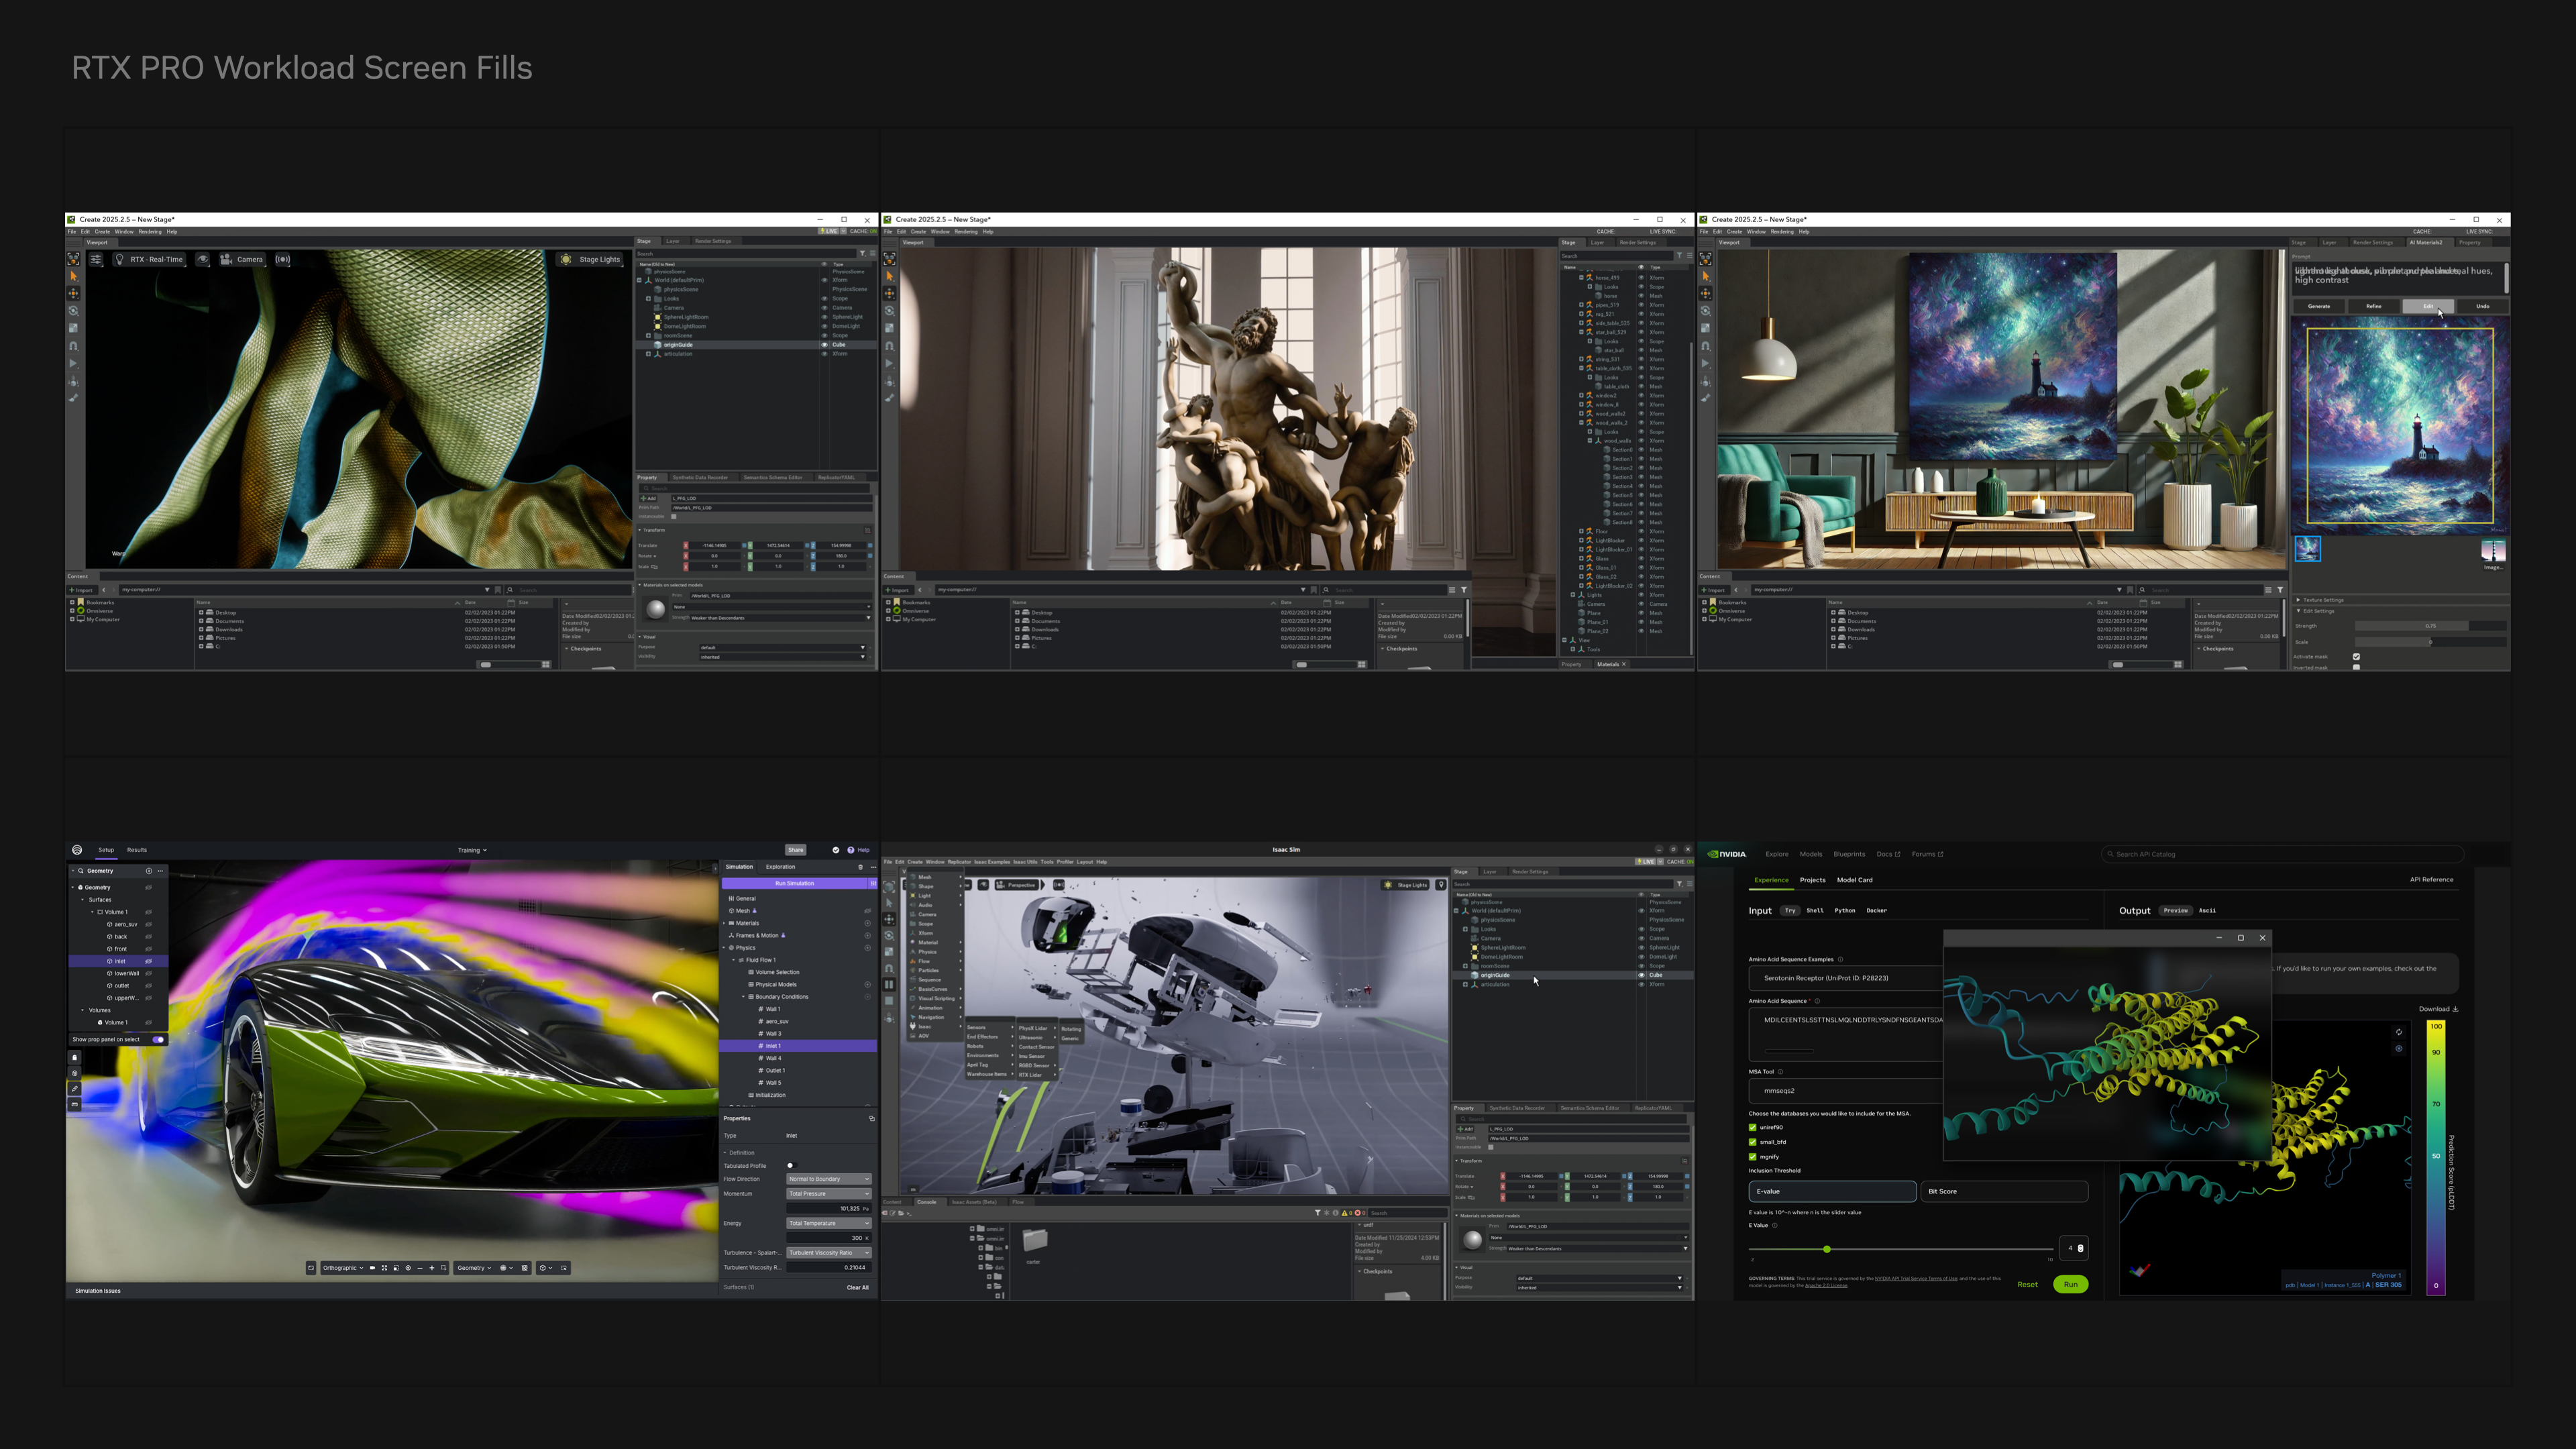
Task: Open the Stage Lights menu in the cloth viewport
Action: 591,259
